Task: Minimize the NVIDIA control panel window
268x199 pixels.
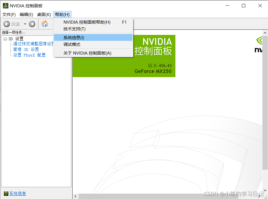Action: [x=227, y=6]
